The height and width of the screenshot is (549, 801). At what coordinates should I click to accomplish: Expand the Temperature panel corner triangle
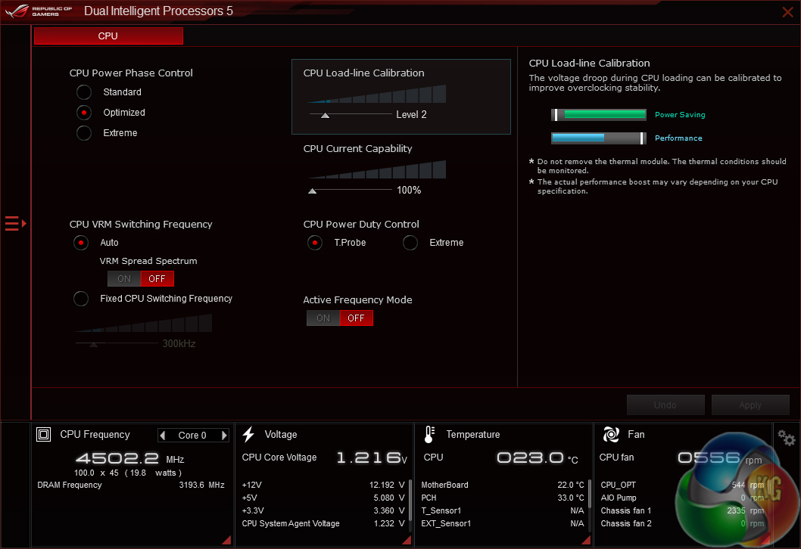click(x=585, y=539)
